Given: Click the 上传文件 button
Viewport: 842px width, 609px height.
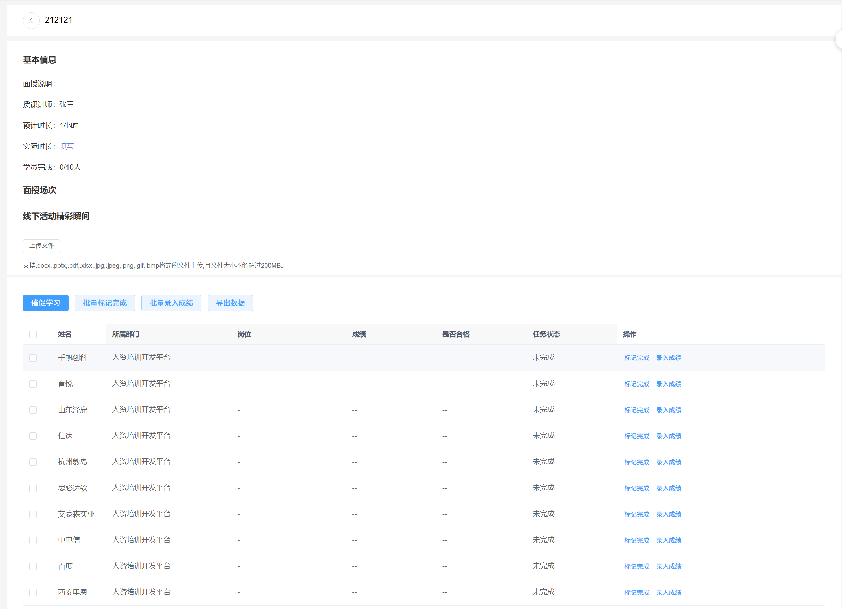Looking at the screenshot, I should point(42,246).
